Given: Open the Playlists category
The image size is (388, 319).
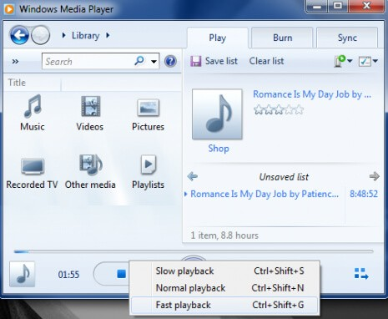Looking at the screenshot, I should (148, 172).
